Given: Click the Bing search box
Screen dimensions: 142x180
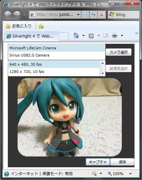Looking at the screenshot, I should 124,15.
